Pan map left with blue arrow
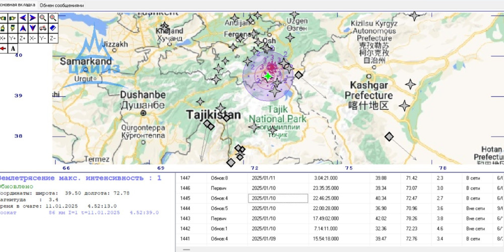 tap(23, 18)
